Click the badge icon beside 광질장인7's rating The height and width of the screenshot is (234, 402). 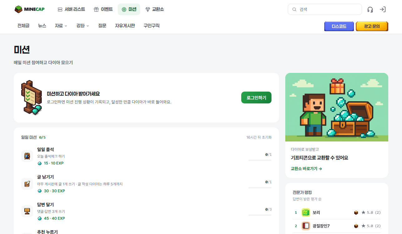coord(356,226)
